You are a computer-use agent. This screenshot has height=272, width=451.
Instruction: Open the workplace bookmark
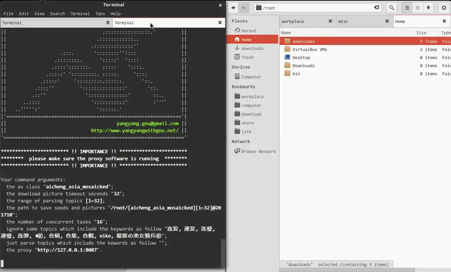pyautogui.click(x=252, y=96)
